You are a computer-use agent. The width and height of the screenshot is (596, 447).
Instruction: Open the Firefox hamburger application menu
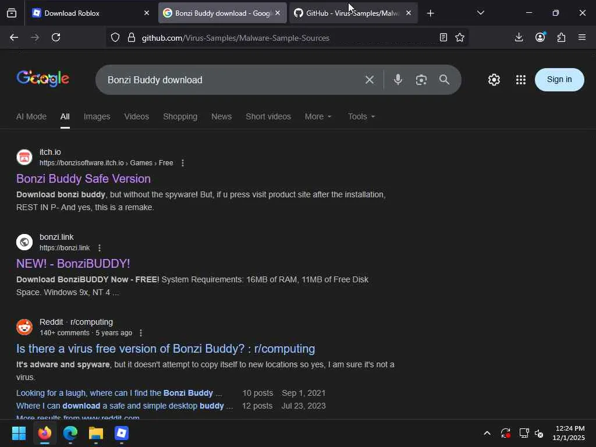(582, 37)
